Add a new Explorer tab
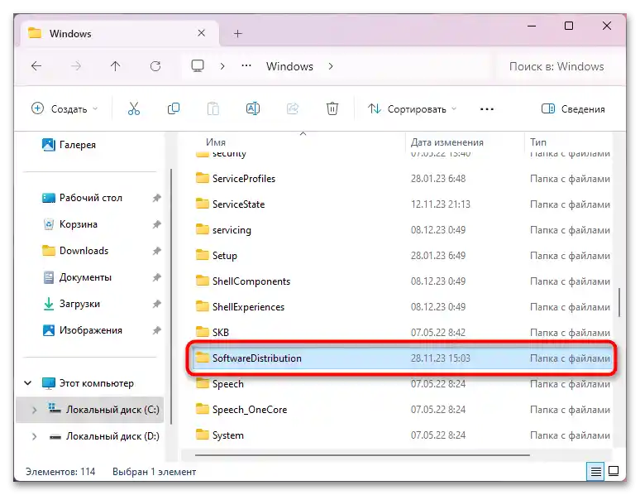640x495 pixels. pos(238,33)
